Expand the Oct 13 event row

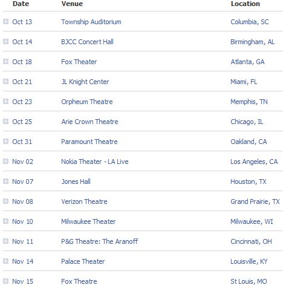5,21
